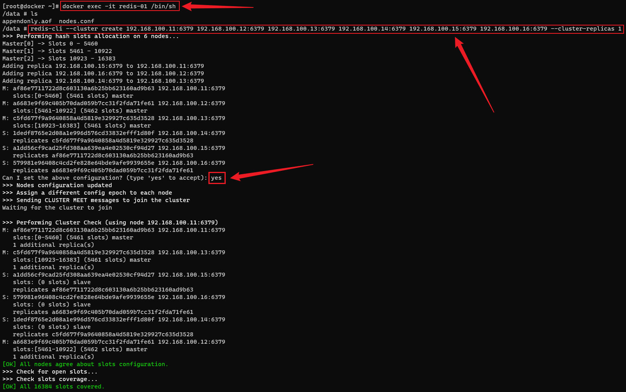Click 'Sending CLUSTER MEET messages to join the cluster'
The width and height of the screenshot is (626, 392).
(x=103, y=200)
